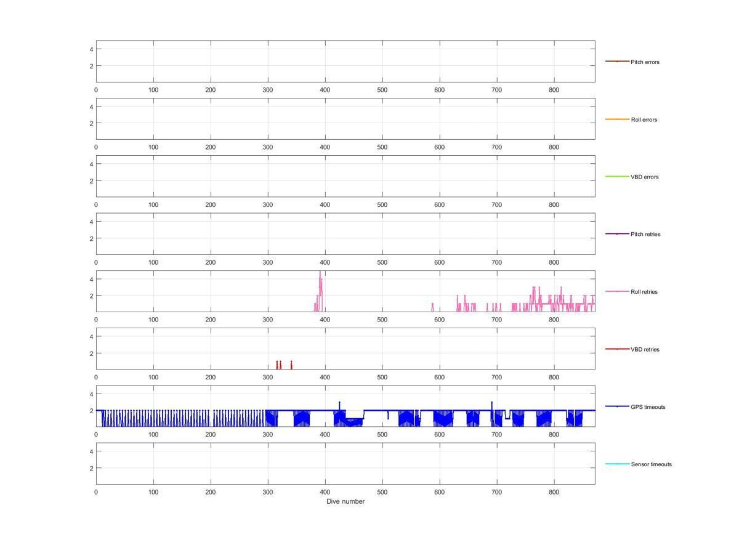
Task: Select the orange Roll errors legend line
Action: pyautogui.click(x=617, y=119)
